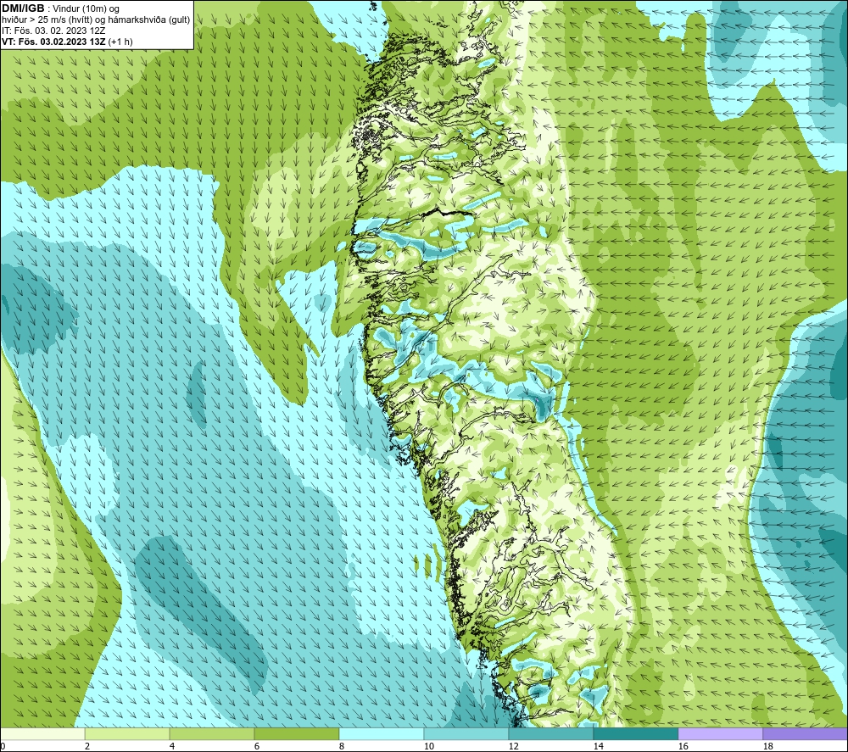Click the DMI/IGB title text
The height and width of the screenshot is (752, 848).
[x=23, y=8]
